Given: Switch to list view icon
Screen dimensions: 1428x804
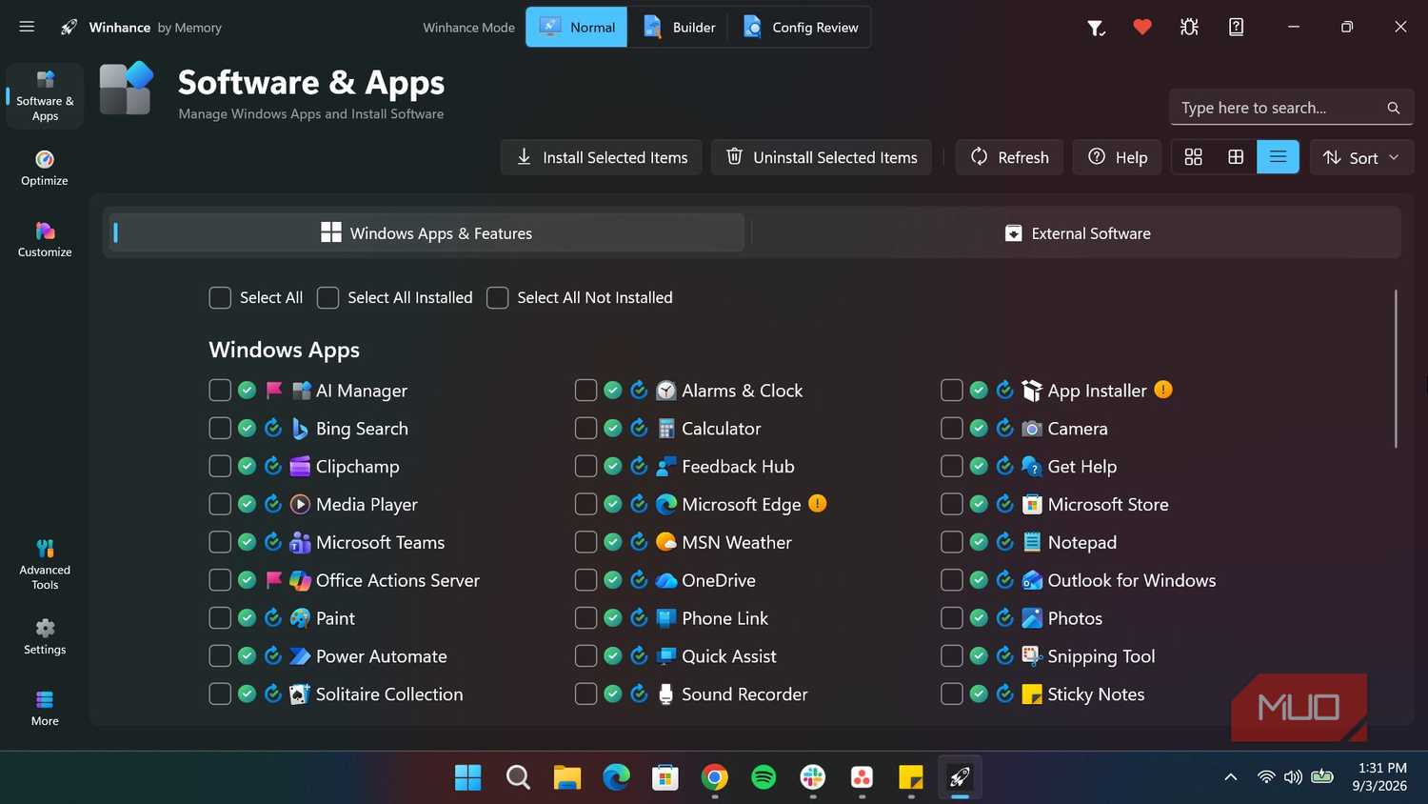Looking at the screenshot, I should pos(1278,157).
